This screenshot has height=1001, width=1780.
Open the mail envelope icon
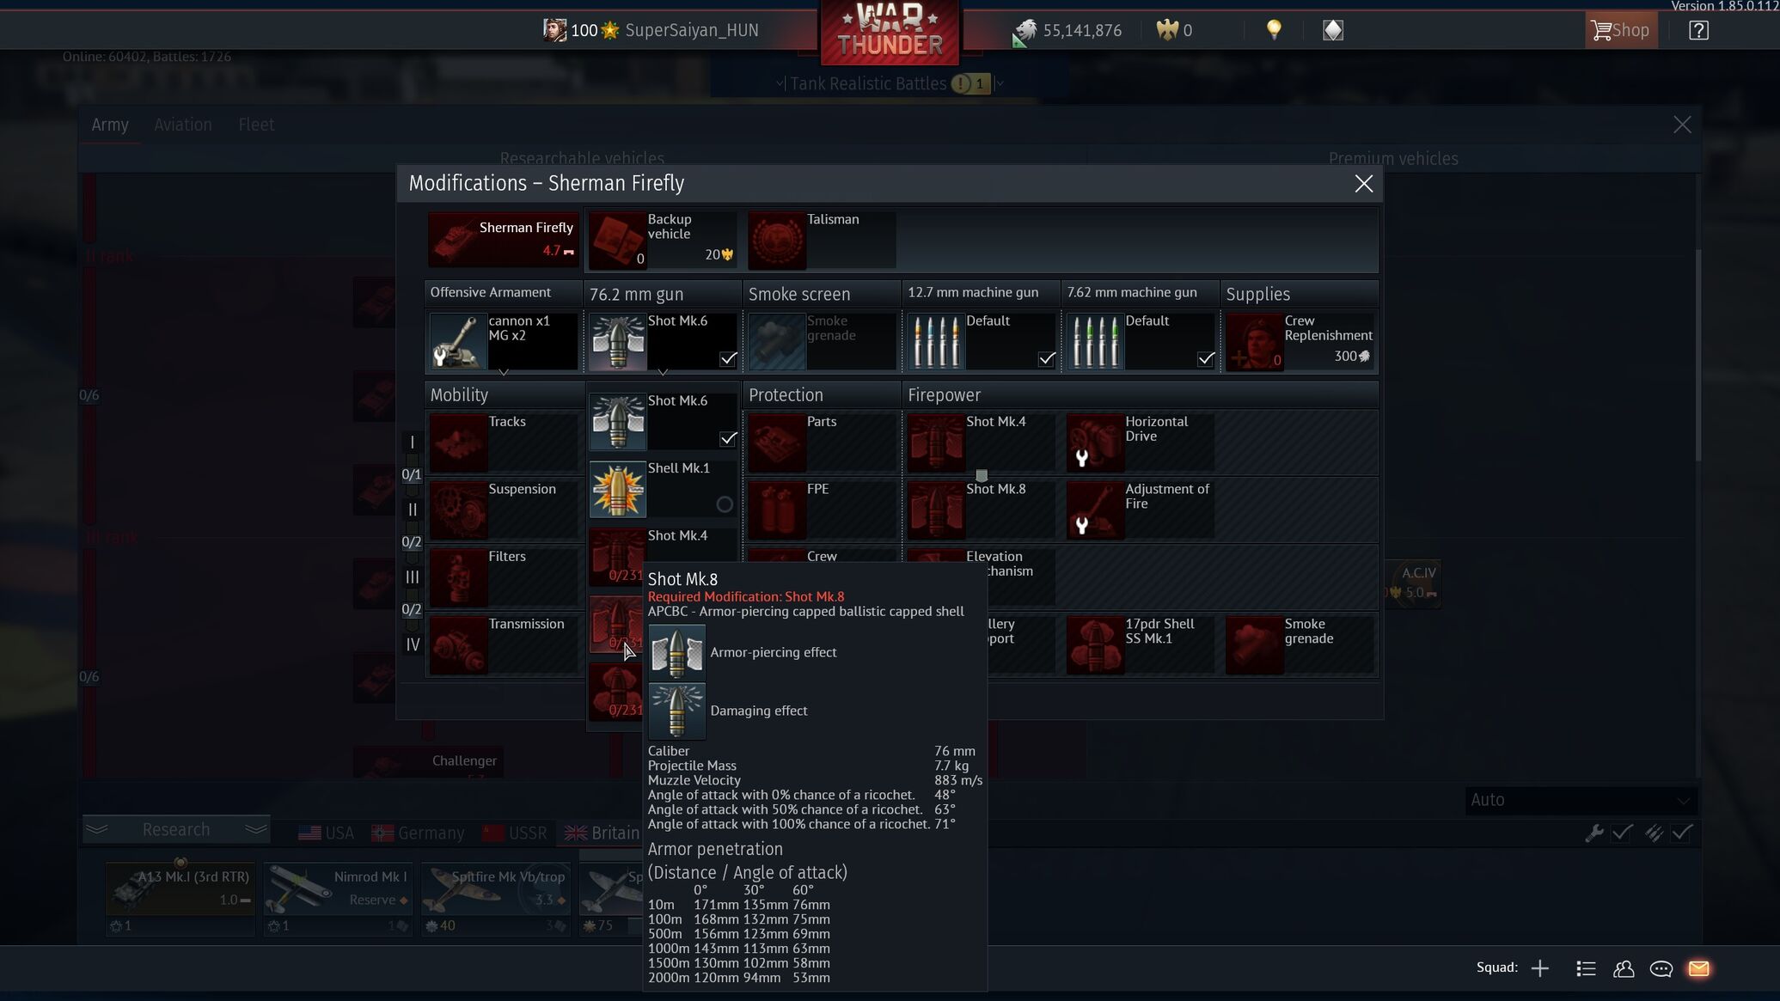point(1698,968)
